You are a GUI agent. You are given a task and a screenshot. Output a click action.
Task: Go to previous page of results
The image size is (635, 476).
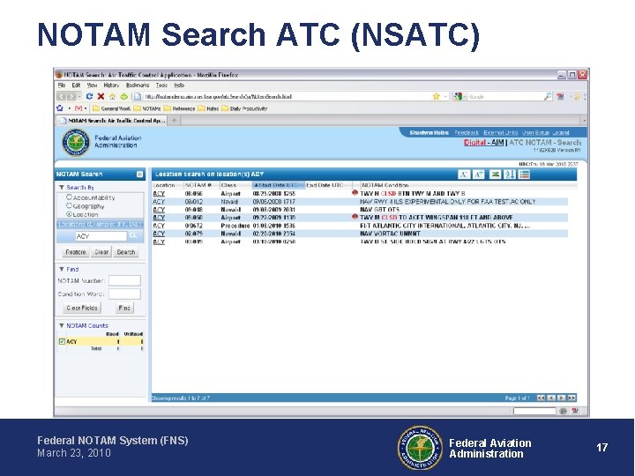tap(551, 398)
